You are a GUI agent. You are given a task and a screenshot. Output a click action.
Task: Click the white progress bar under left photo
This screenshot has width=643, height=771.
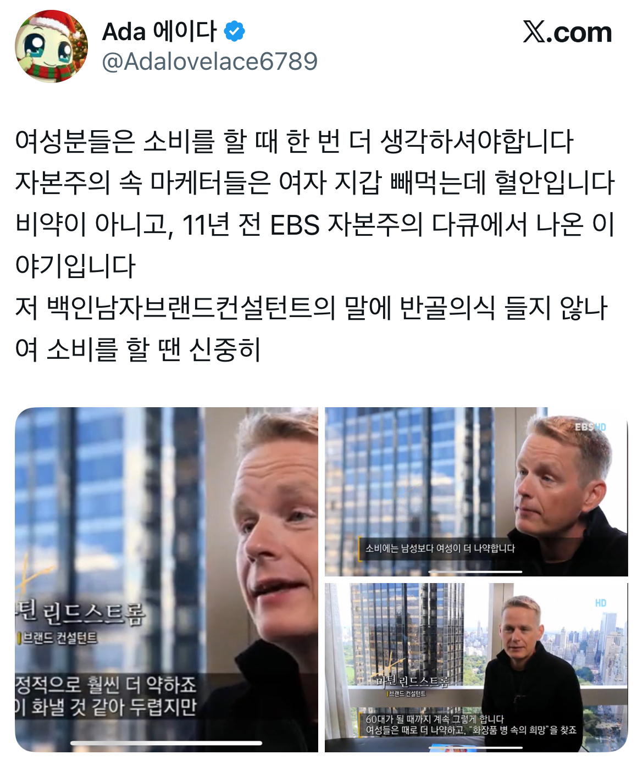pos(166,743)
